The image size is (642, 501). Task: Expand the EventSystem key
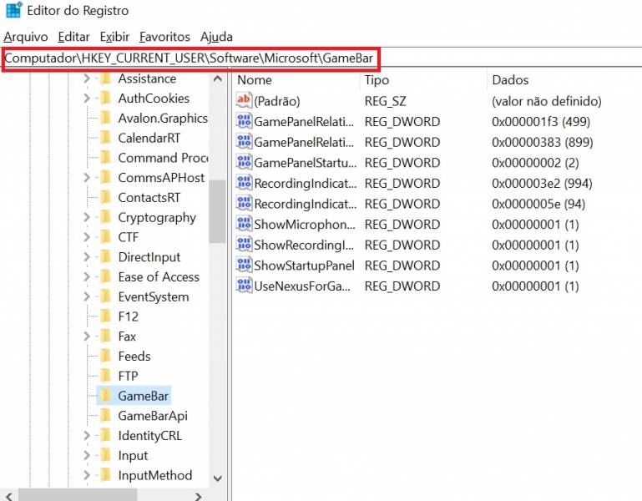86,296
